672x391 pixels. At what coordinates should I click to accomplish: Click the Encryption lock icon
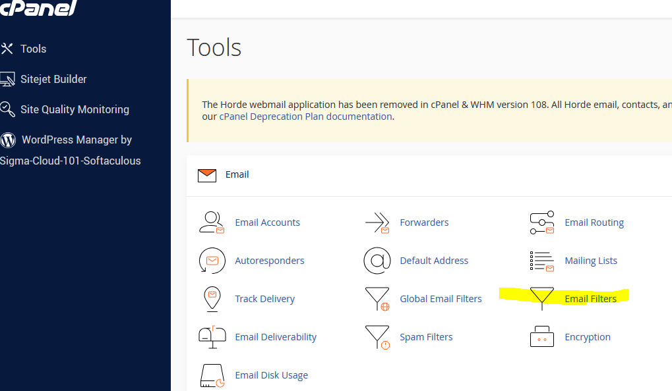(x=541, y=337)
